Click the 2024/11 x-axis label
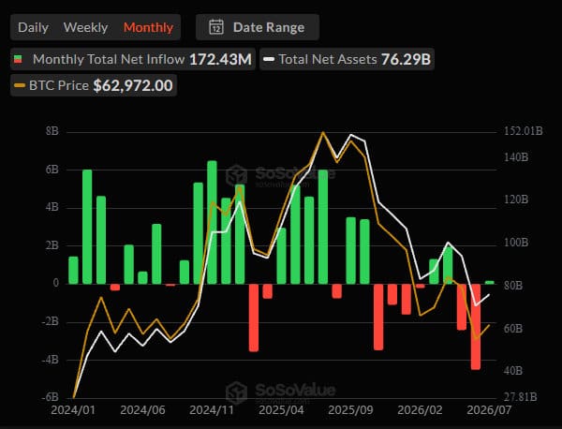This screenshot has width=562, height=429. pos(212,410)
